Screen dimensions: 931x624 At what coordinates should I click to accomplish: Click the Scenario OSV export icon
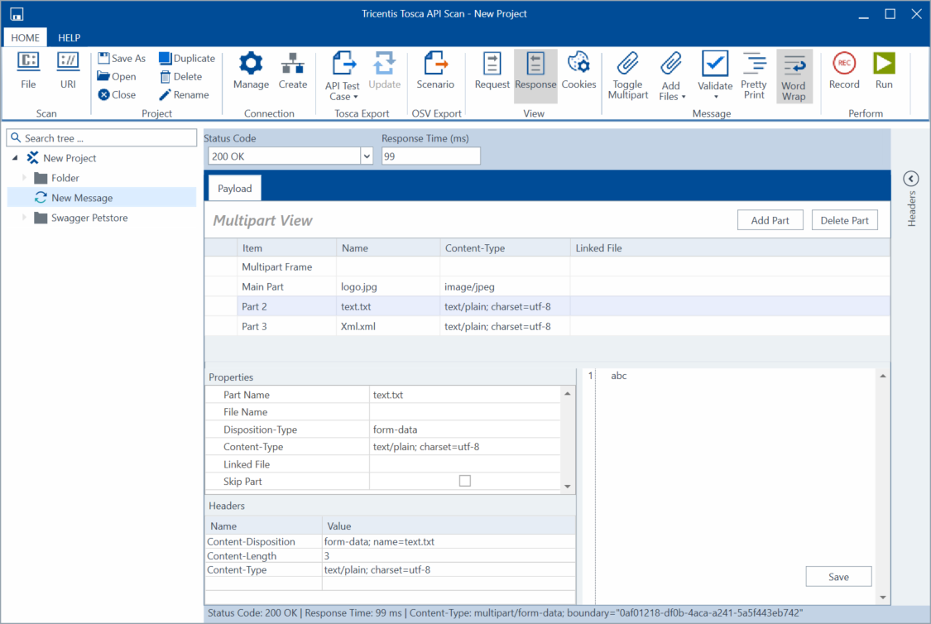(435, 64)
